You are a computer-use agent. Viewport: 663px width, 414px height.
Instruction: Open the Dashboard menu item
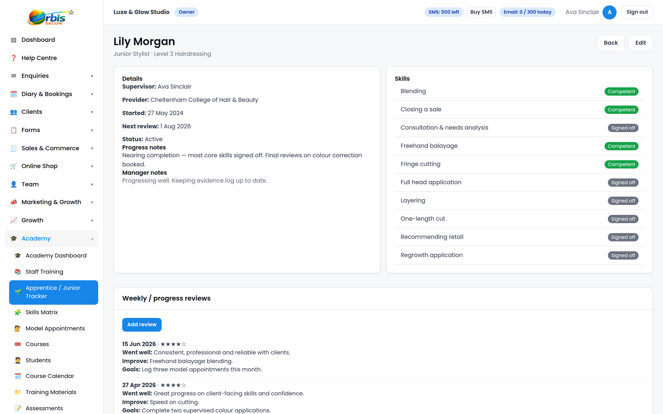pos(51,40)
